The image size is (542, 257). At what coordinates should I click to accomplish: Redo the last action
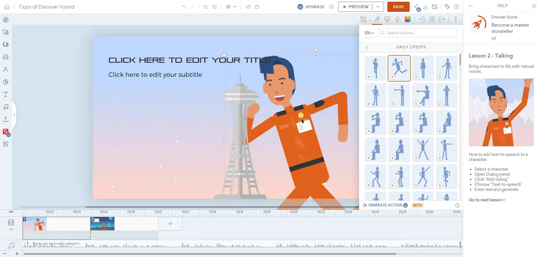pos(193,7)
